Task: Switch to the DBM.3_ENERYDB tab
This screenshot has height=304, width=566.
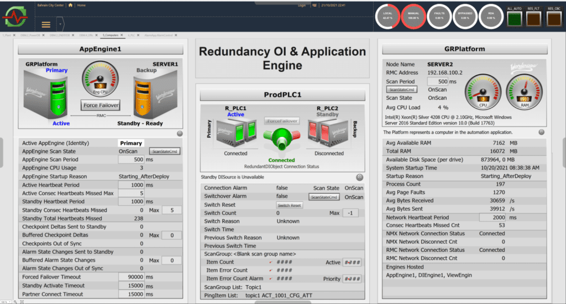Action: coord(60,35)
